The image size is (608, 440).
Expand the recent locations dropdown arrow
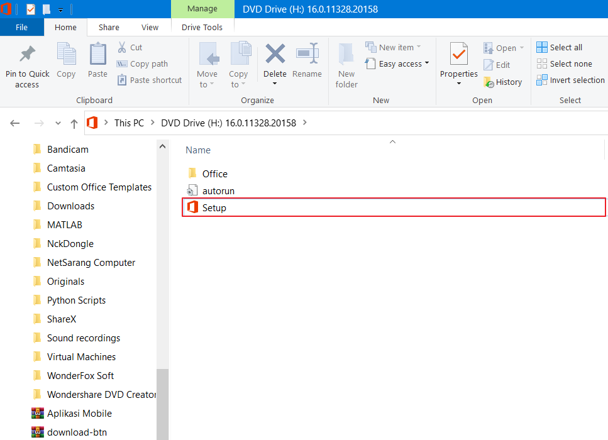(x=58, y=123)
